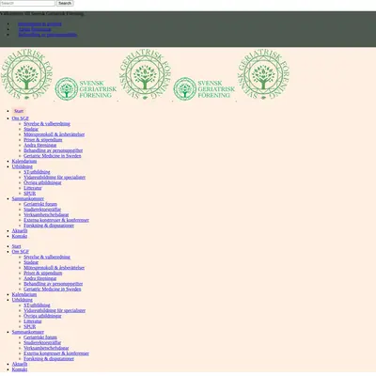Open ST-utbildning in the lower menu
376x376 pixels.
[x=37, y=305]
